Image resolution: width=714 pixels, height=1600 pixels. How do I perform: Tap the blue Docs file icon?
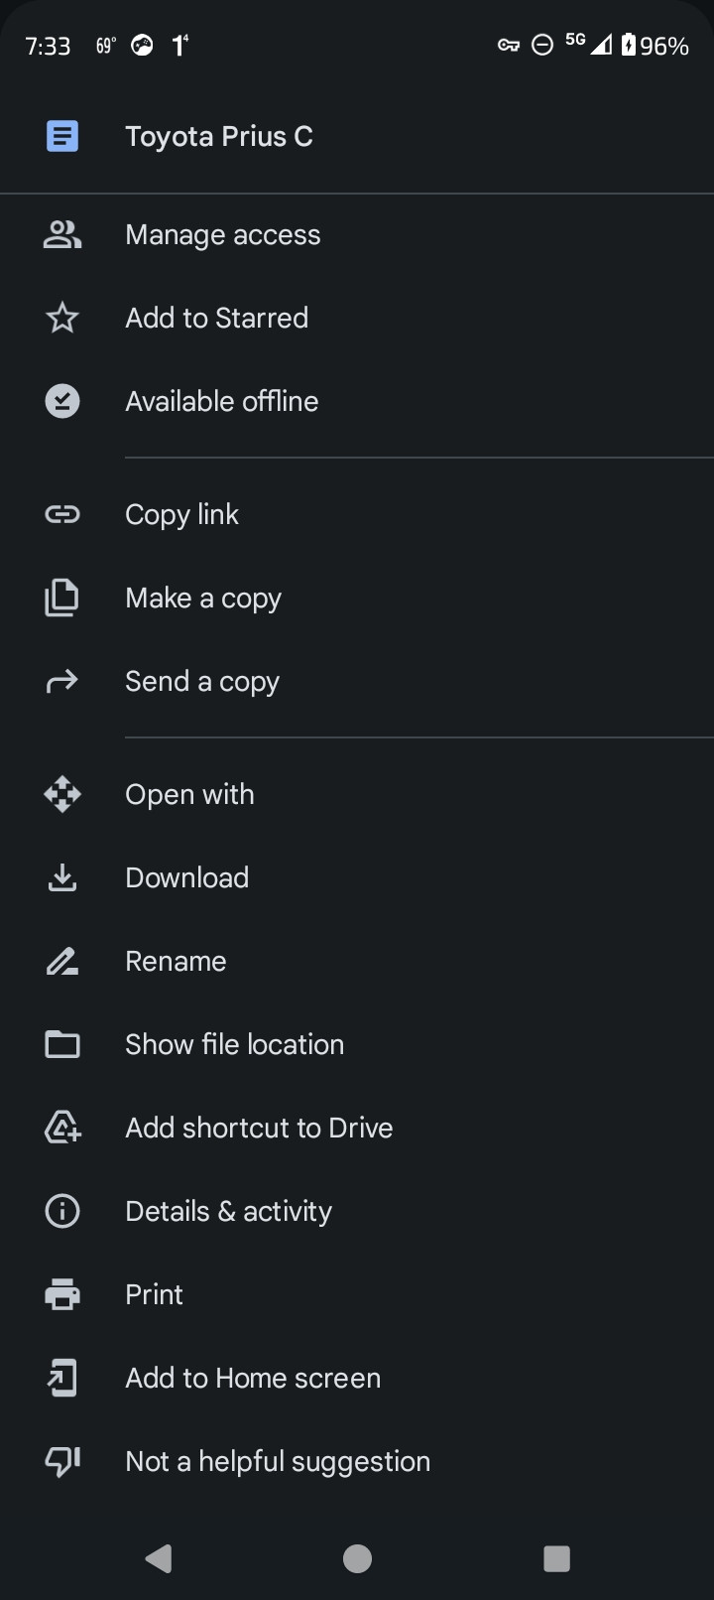point(62,136)
